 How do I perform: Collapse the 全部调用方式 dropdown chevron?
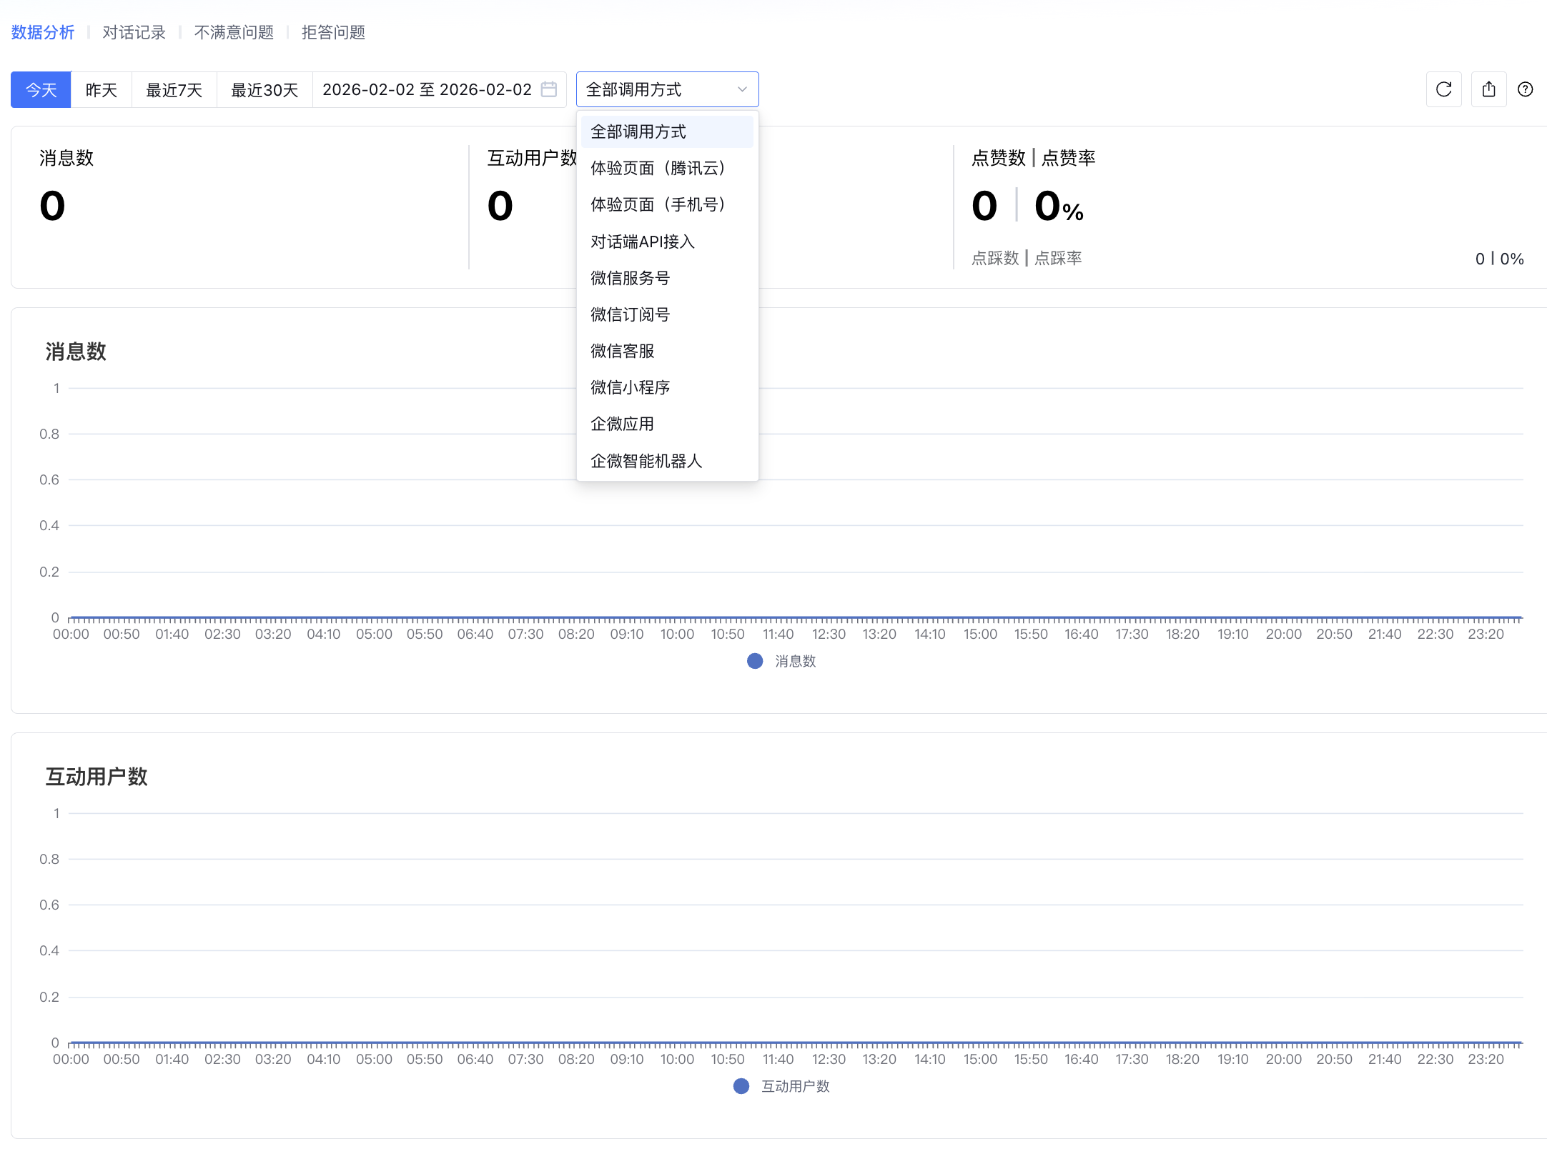click(742, 89)
